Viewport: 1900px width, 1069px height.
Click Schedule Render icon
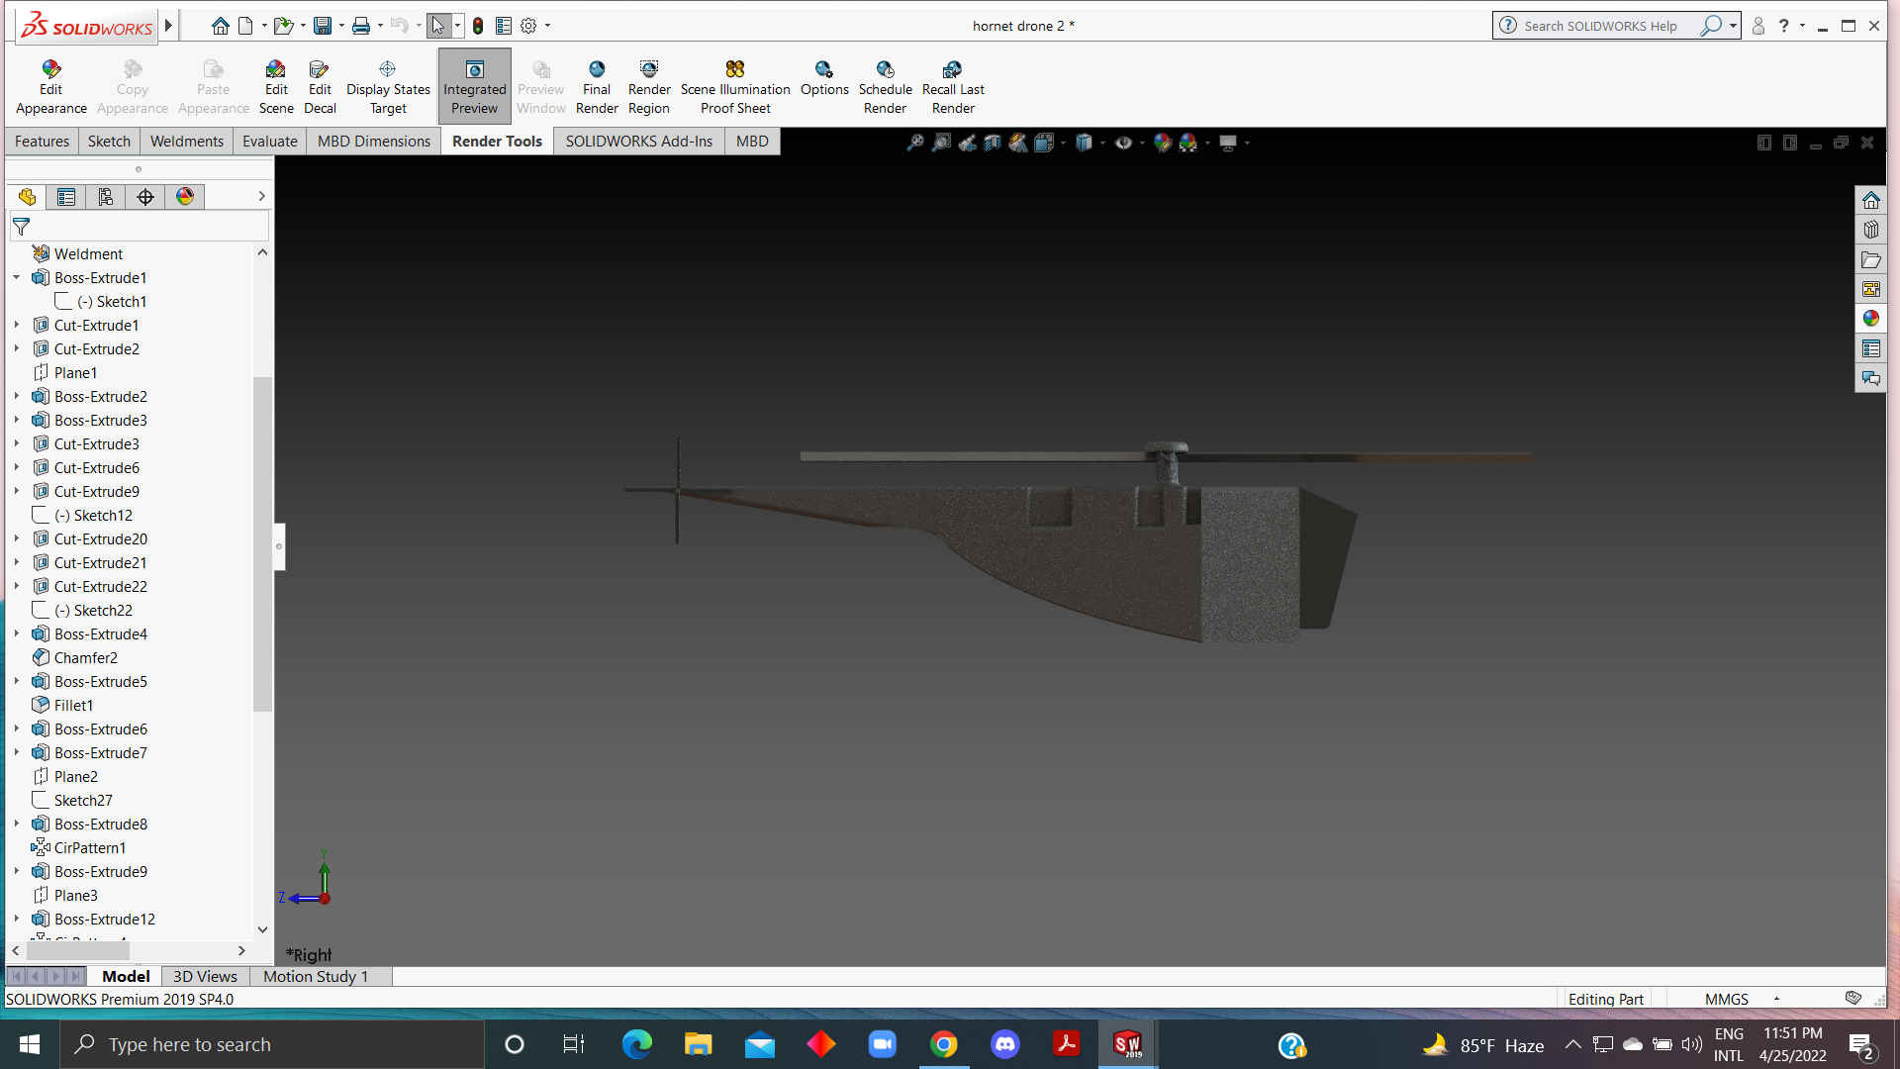pyautogui.click(x=885, y=69)
